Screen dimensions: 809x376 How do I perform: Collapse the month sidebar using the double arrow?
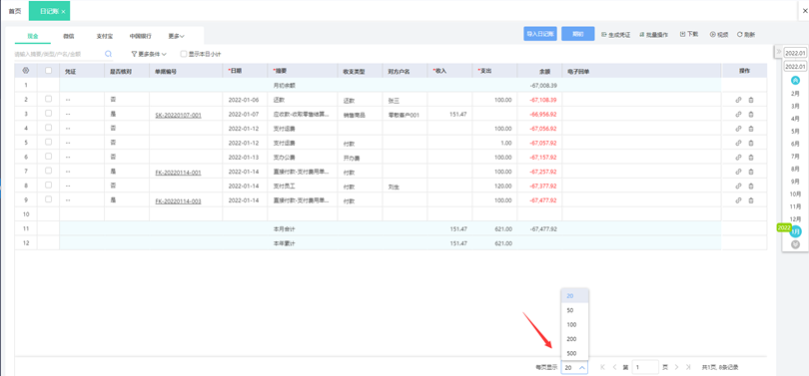[x=779, y=52]
